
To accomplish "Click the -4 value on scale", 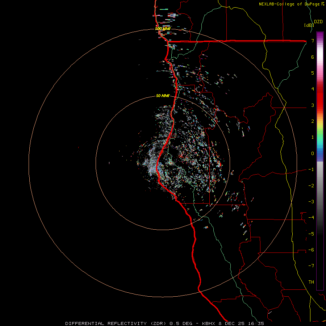I will (x=311, y=218).
